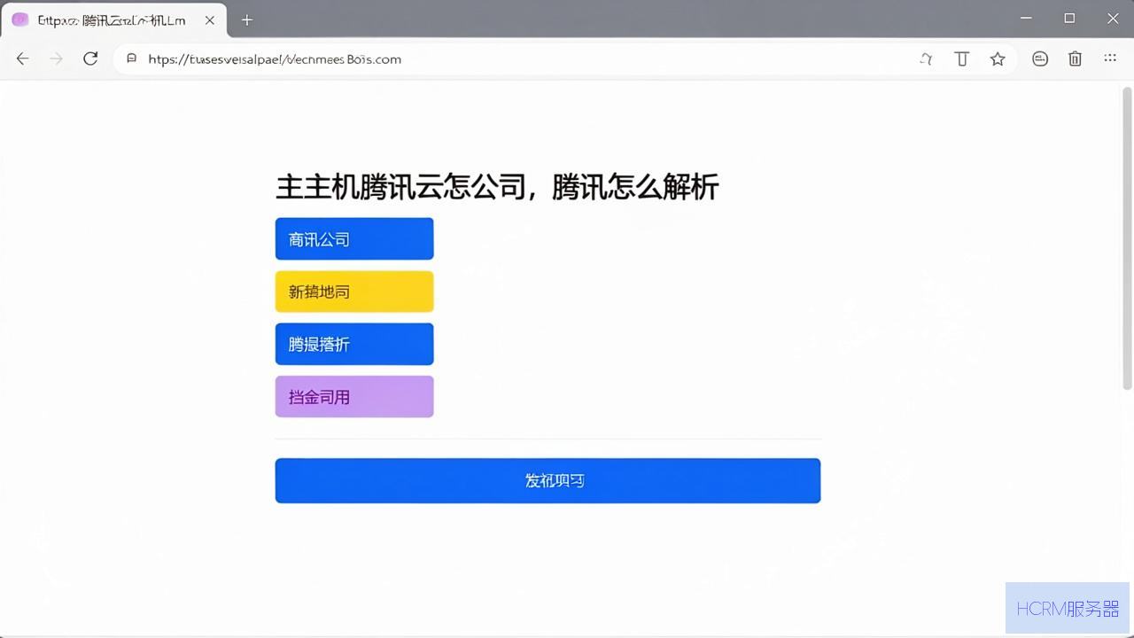
Task: Minimize the browser window
Action: click(1027, 19)
